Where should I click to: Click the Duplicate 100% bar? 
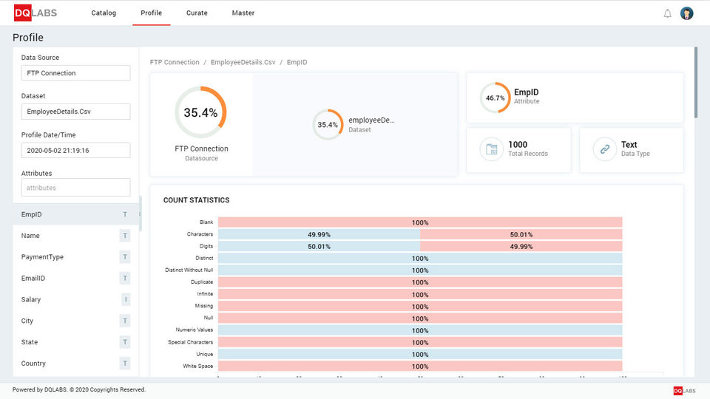coord(420,282)
